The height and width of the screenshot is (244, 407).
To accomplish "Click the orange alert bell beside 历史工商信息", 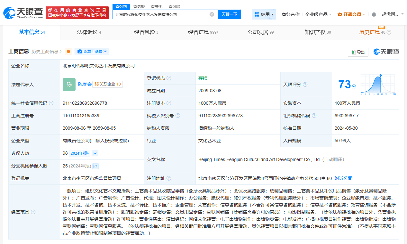I will coord(68,52).
